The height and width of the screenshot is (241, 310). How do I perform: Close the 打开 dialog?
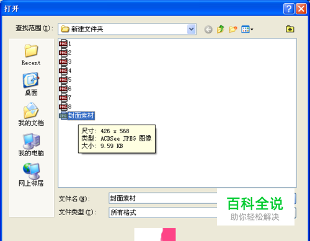(x=301, y=9)
